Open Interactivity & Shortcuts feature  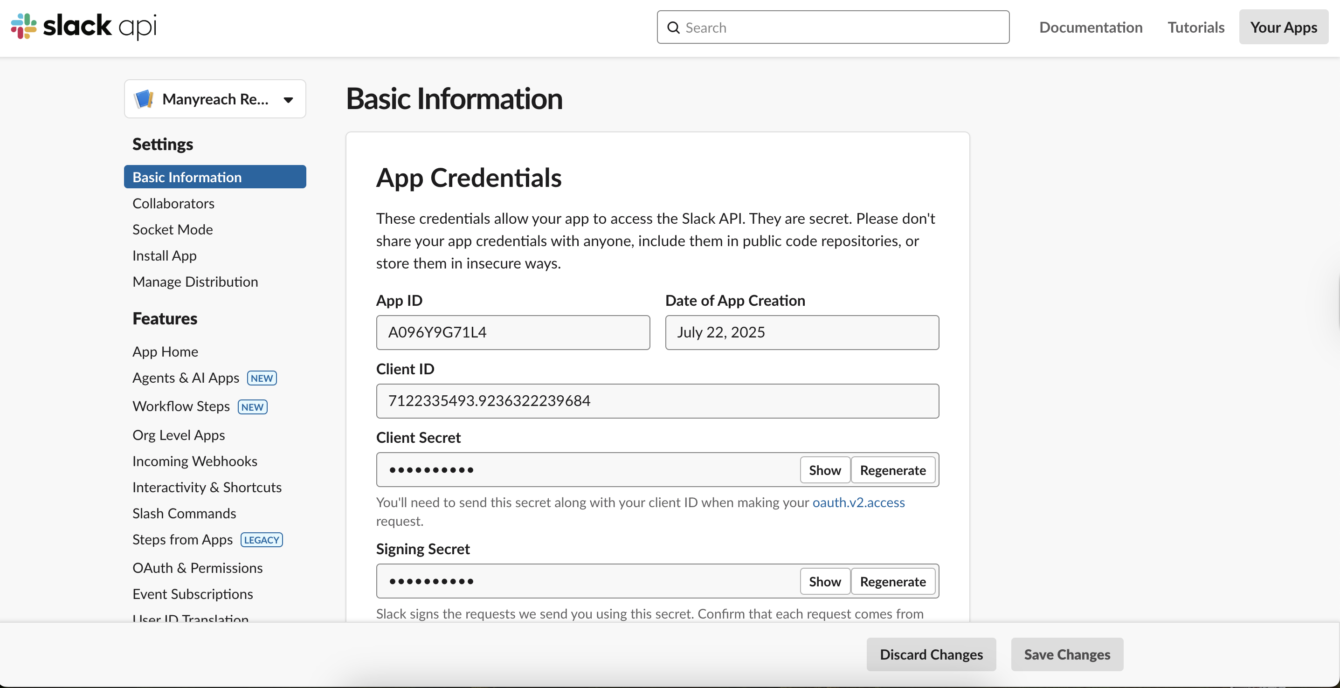[207, 487]
